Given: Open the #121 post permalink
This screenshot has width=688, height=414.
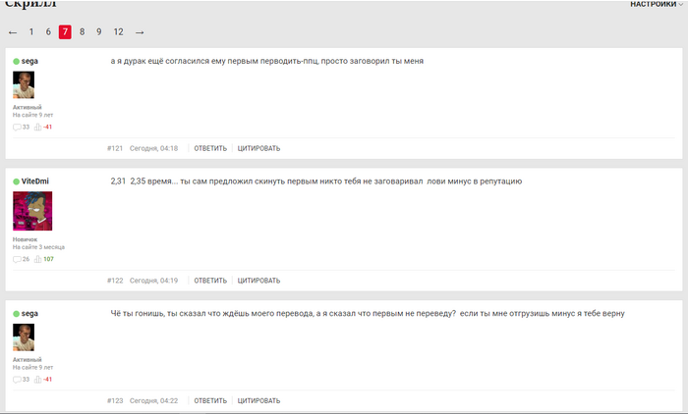Looking at the screenshot, I should point(115,148).
